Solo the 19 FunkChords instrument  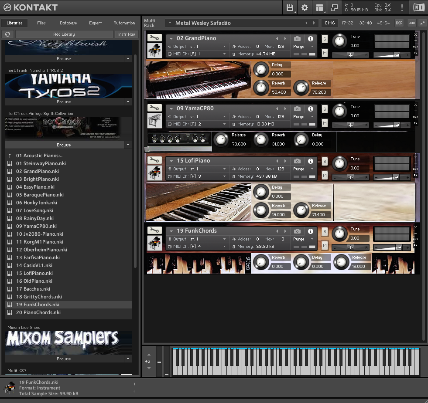(325, 231)
